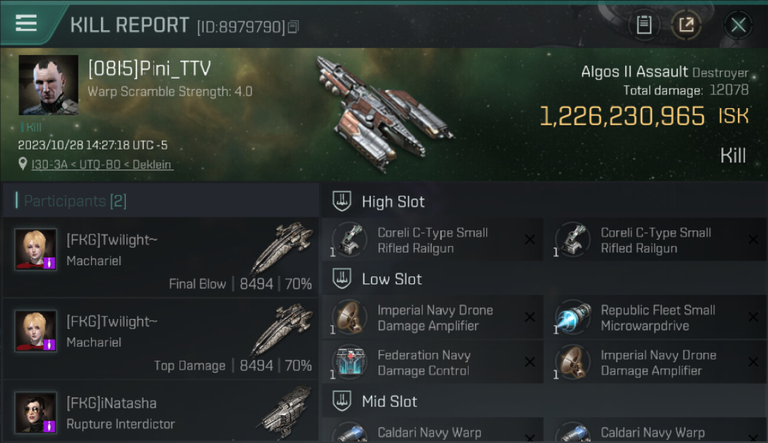The image size is (768, 443).
Task: View Pini_TTV pilot portrait
Action: tap(48, 85)
